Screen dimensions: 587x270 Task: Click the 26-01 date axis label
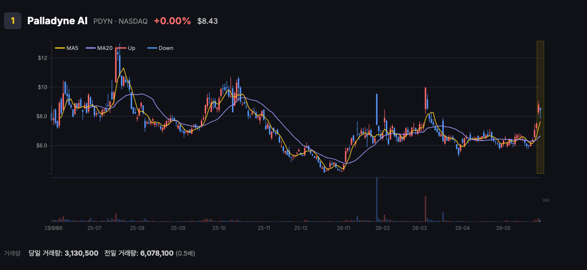(x=344, y=228)
